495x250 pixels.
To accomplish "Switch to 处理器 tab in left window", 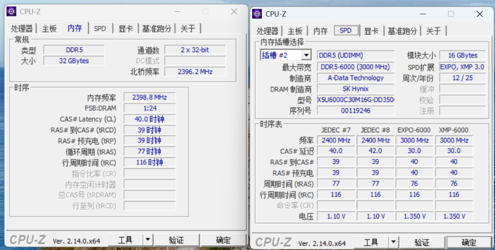I will click(22, 29).
